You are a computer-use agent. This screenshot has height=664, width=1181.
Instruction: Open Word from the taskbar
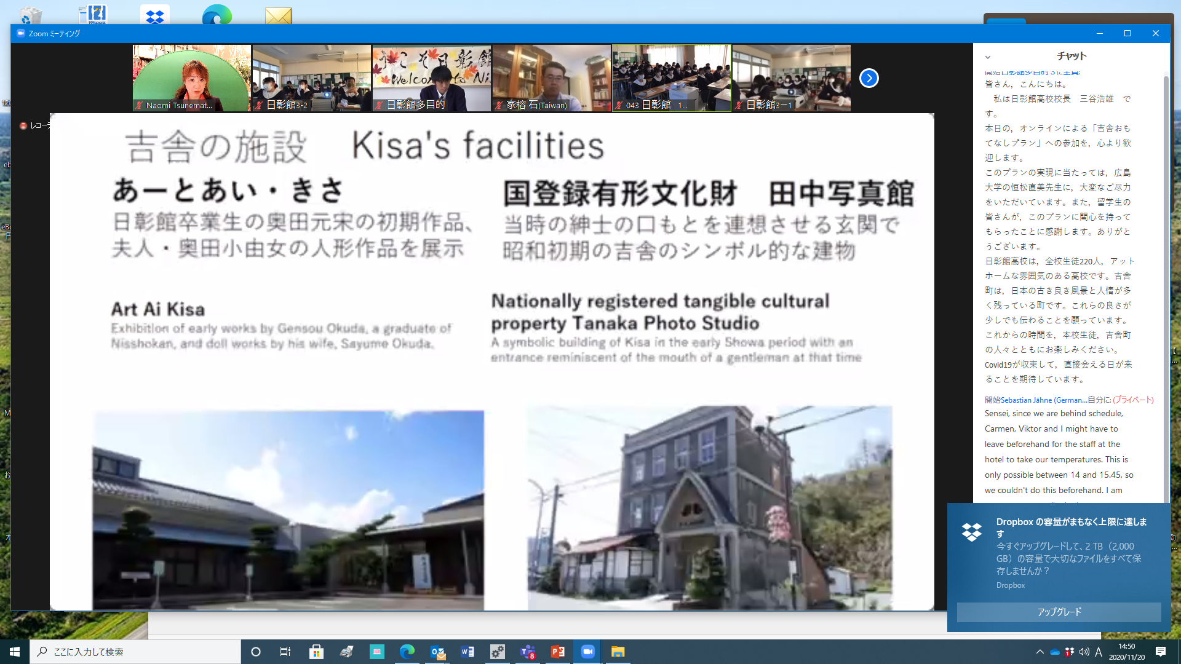pos(467,652)
